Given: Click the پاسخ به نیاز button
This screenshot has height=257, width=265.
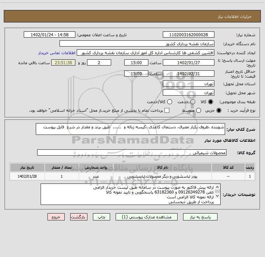Looking at the screenshot, I should [x=200, y=217].
